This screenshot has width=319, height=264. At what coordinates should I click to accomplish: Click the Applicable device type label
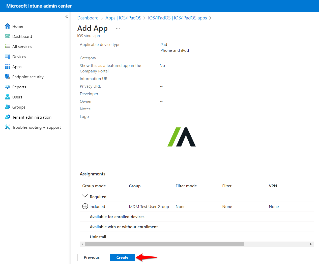(x=100, y=45)
